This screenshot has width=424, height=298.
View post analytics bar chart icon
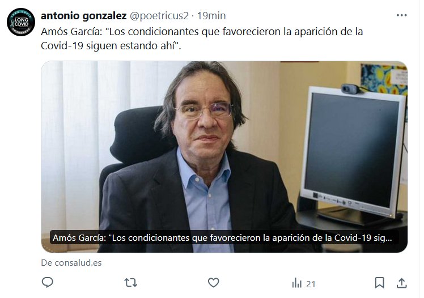[x=296, y=283]
